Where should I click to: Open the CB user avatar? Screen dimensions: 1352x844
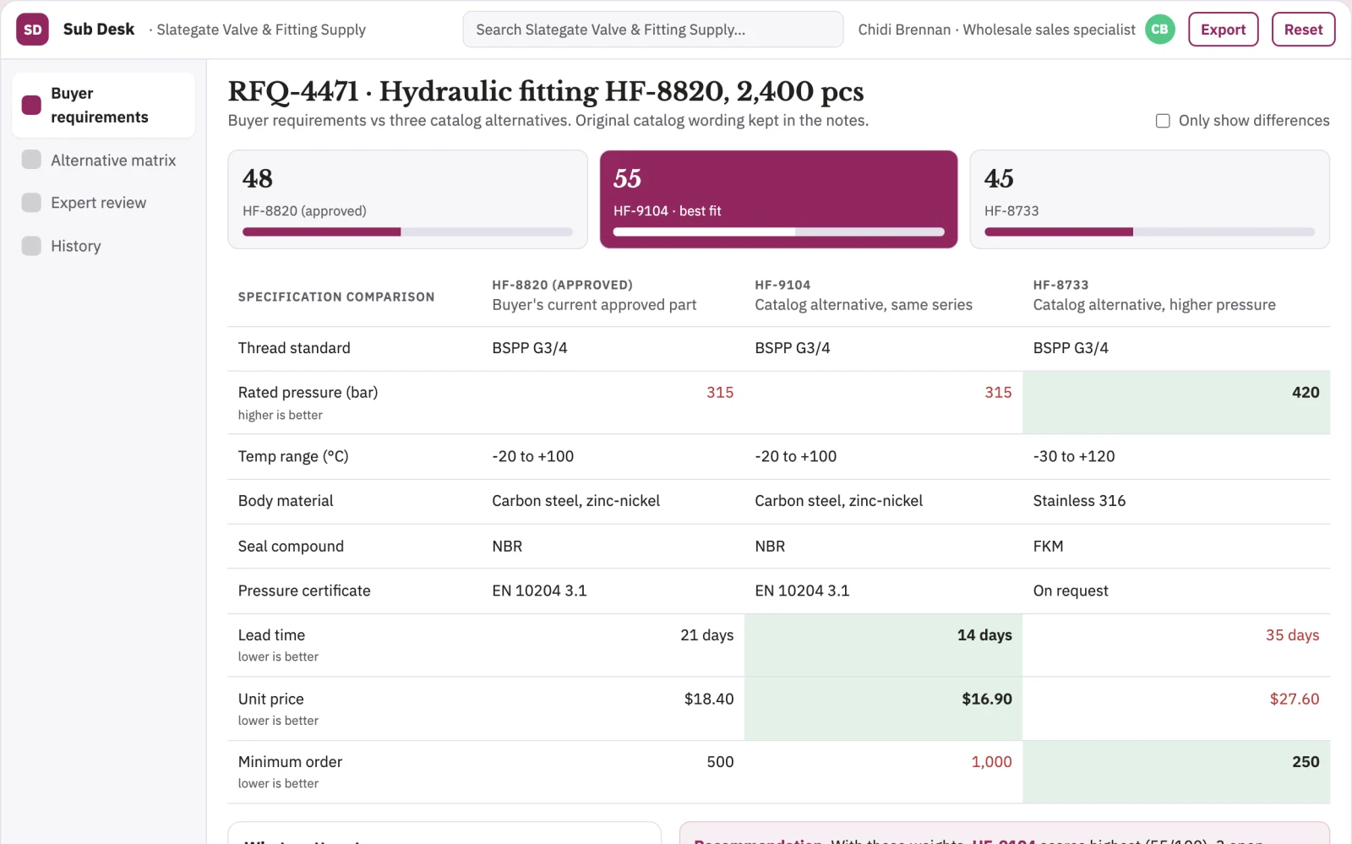(x=1159, y=30)
